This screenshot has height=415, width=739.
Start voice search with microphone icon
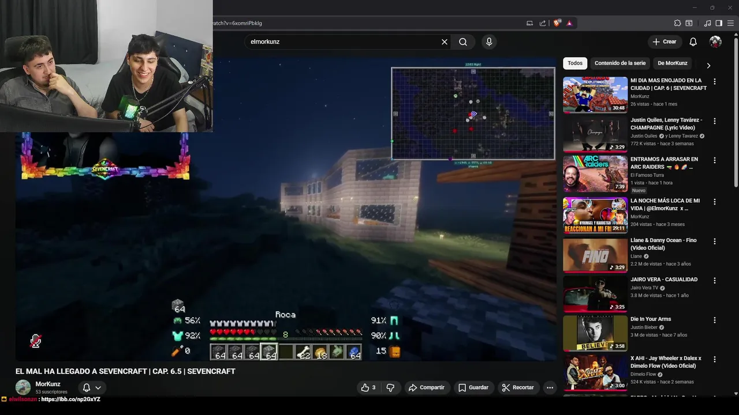click(x=489, y=41)
